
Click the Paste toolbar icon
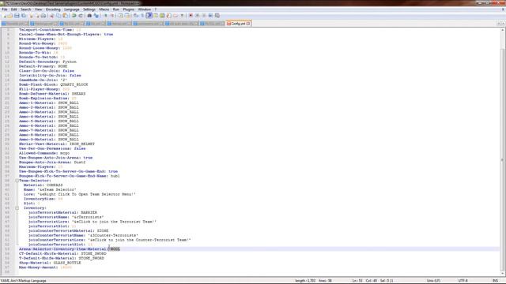[65, 16]
